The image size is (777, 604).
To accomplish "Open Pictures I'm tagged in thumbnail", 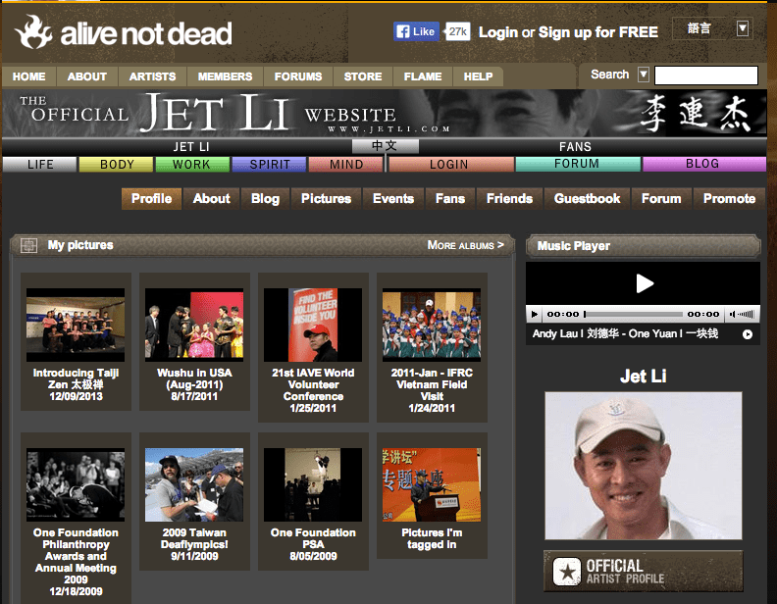I will coord(432,484).
